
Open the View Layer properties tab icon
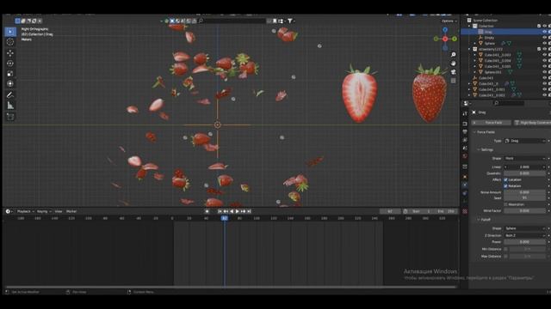pos(465,140)
